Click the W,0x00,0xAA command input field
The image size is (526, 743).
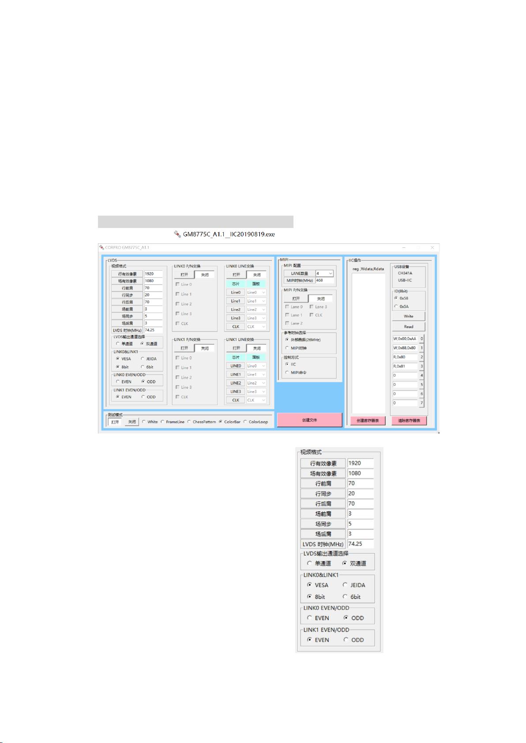coord(405,339)
